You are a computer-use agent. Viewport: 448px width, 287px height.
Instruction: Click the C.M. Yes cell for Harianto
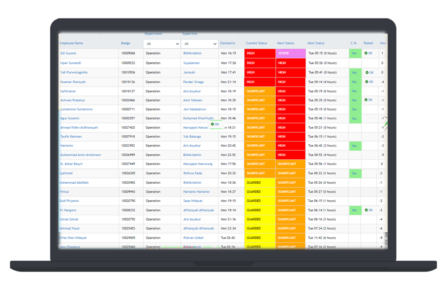[x=355, y=146]
